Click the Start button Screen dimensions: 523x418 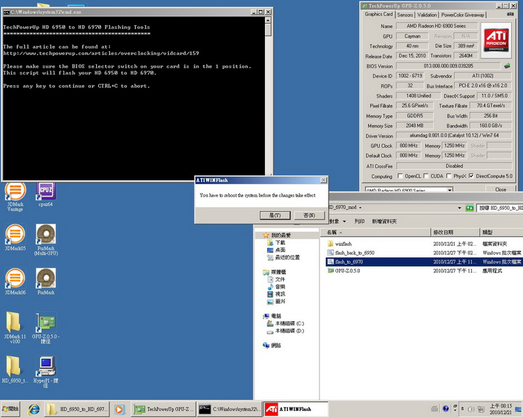pyautogui.click(x=10, y=409)
